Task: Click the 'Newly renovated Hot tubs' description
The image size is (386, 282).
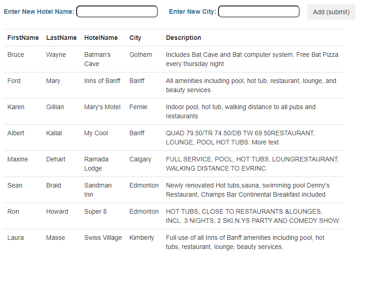Action: tap(248, 190)
